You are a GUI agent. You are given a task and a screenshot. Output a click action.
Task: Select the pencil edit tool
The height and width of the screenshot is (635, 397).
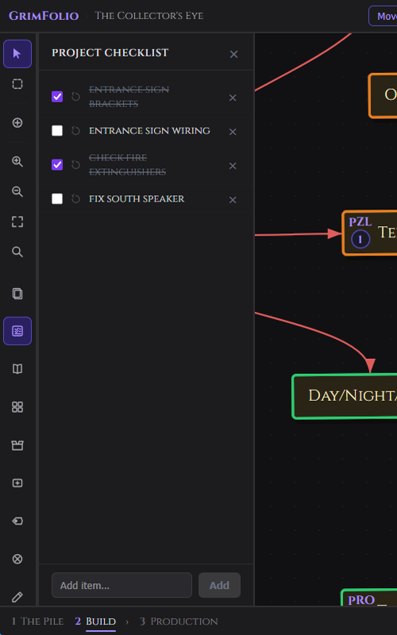click(17, 597)
